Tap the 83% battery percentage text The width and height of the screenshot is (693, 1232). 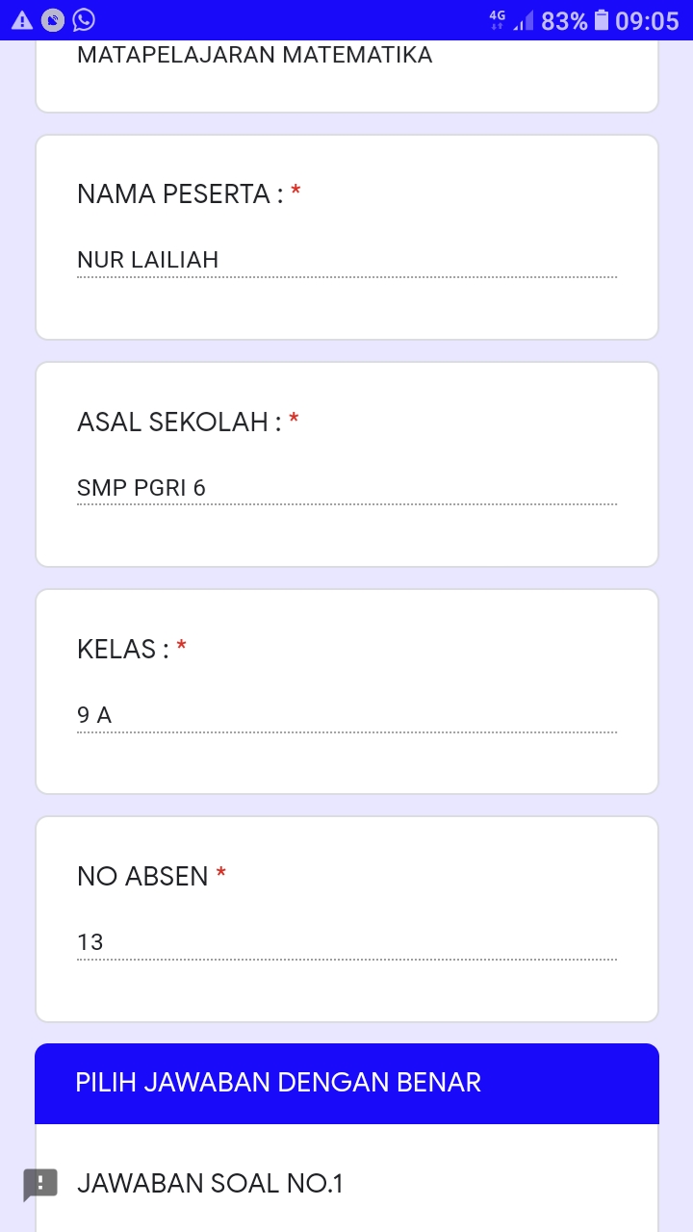564,20
